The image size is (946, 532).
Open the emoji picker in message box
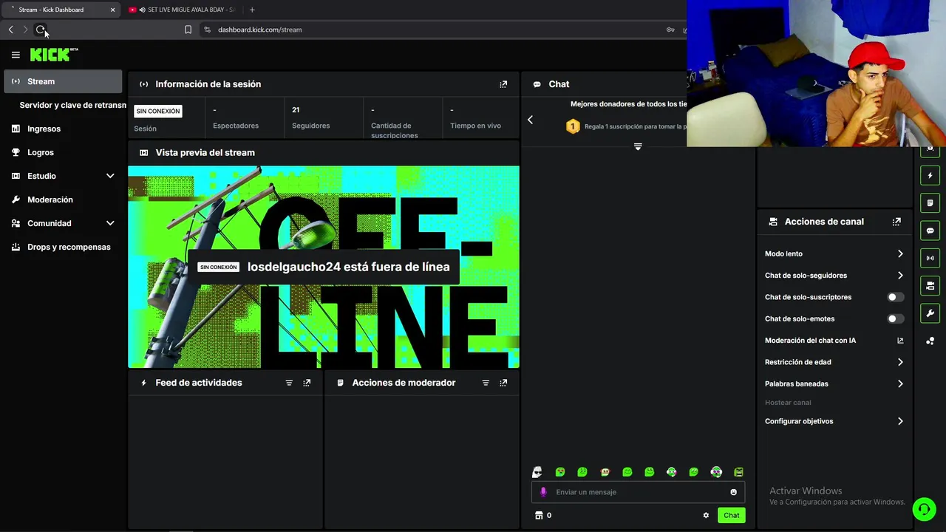(733, 492)
